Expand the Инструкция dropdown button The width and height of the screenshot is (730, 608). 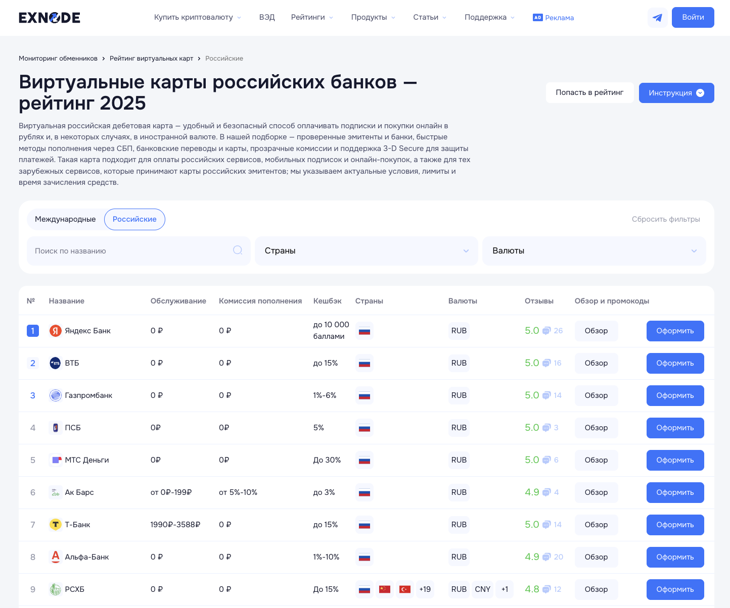pos(676,93)
